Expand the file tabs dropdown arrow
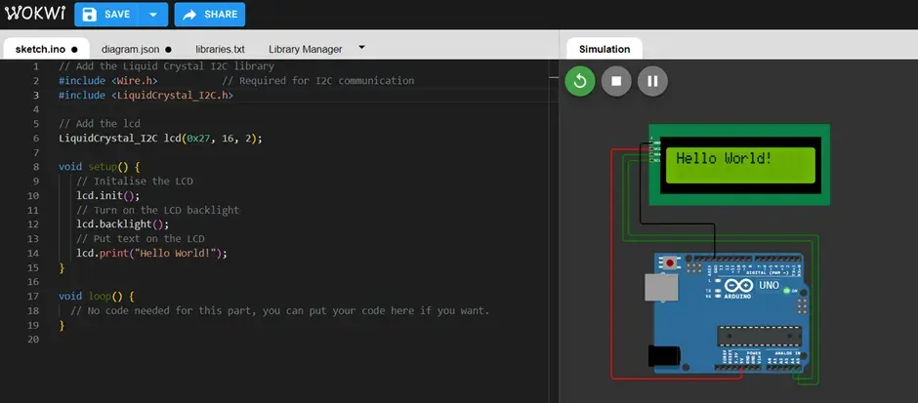Screen dimensions: 918x403 click(361, 48)
